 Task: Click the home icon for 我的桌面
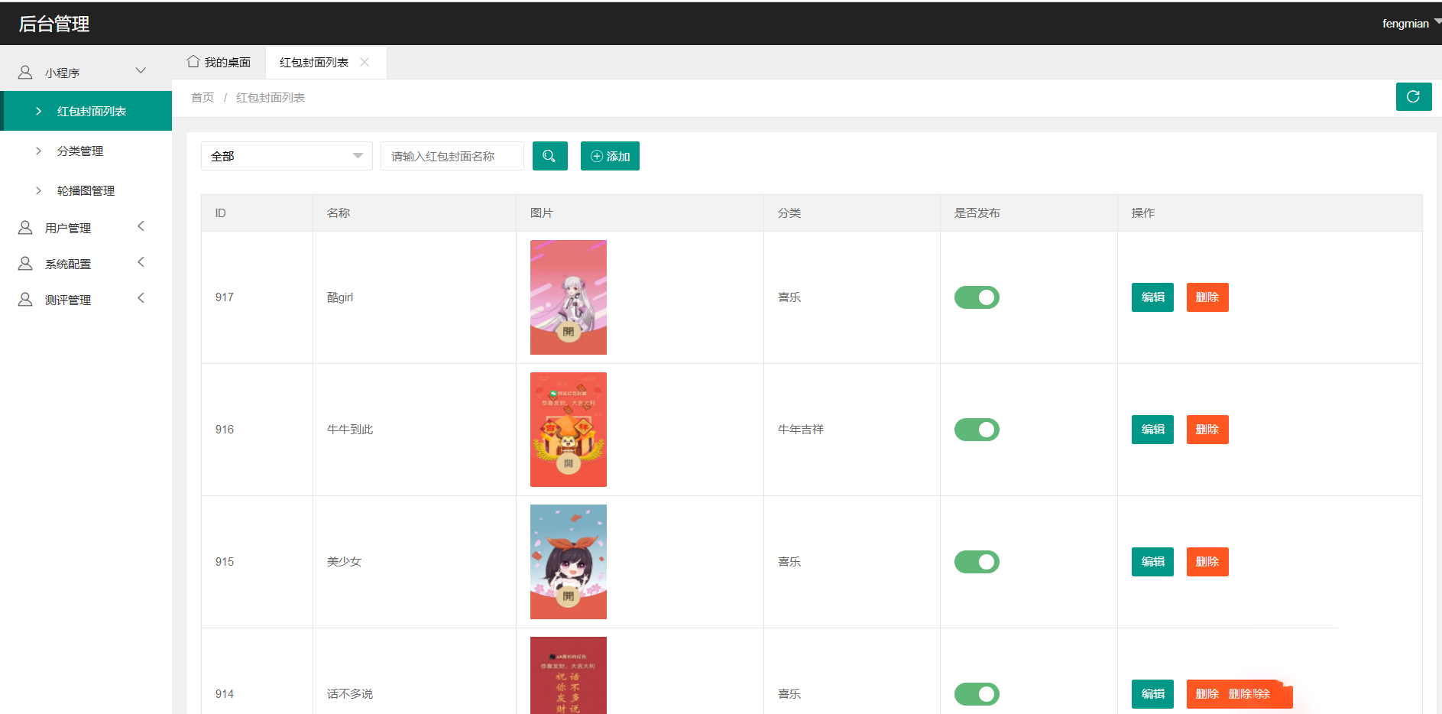coord(193,62)
